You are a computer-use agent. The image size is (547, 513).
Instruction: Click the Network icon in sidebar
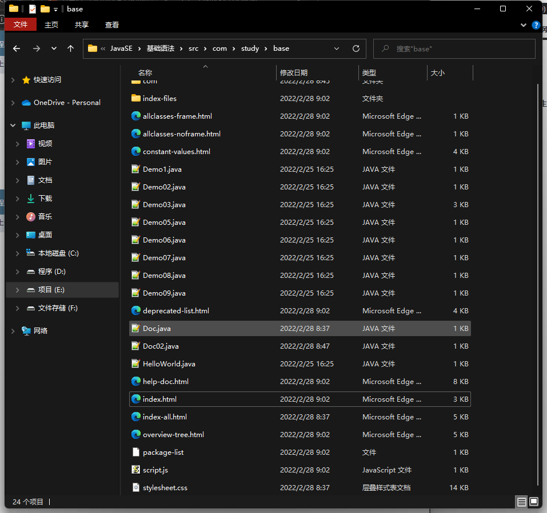coord(26,331)
